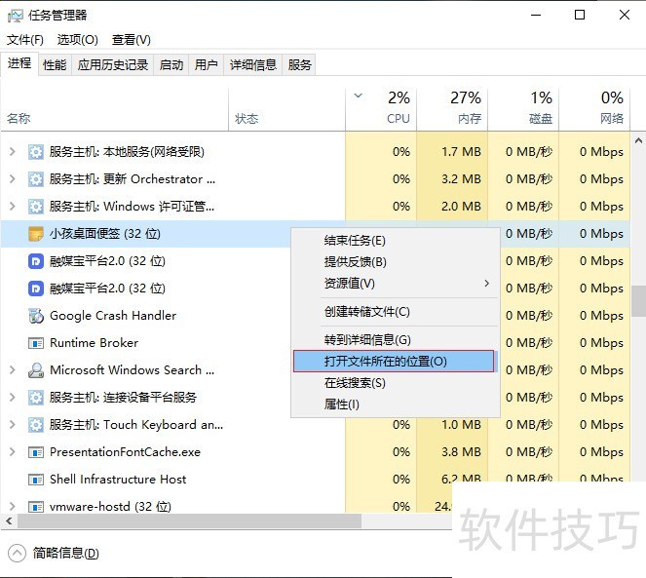Click the horizontal scrollbar thumb
646x578 pixels.
[x=189, y=521]
